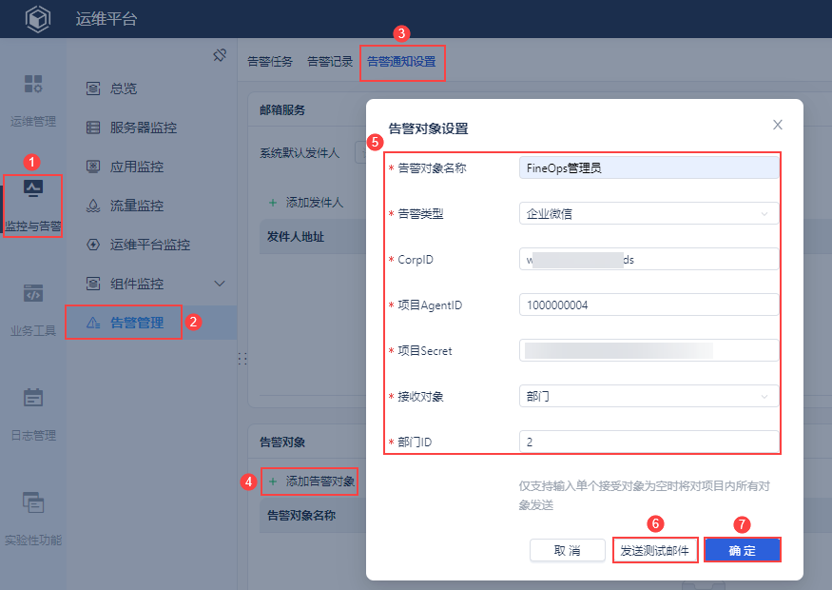Click the 发件人地址 column header
Screen dimensions: 832x590
296,237
